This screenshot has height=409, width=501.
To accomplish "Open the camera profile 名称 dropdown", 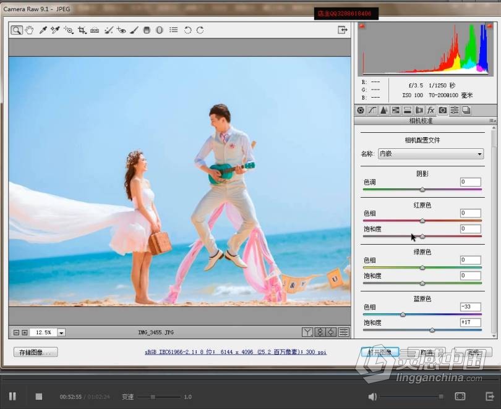I will click(430, 154).
